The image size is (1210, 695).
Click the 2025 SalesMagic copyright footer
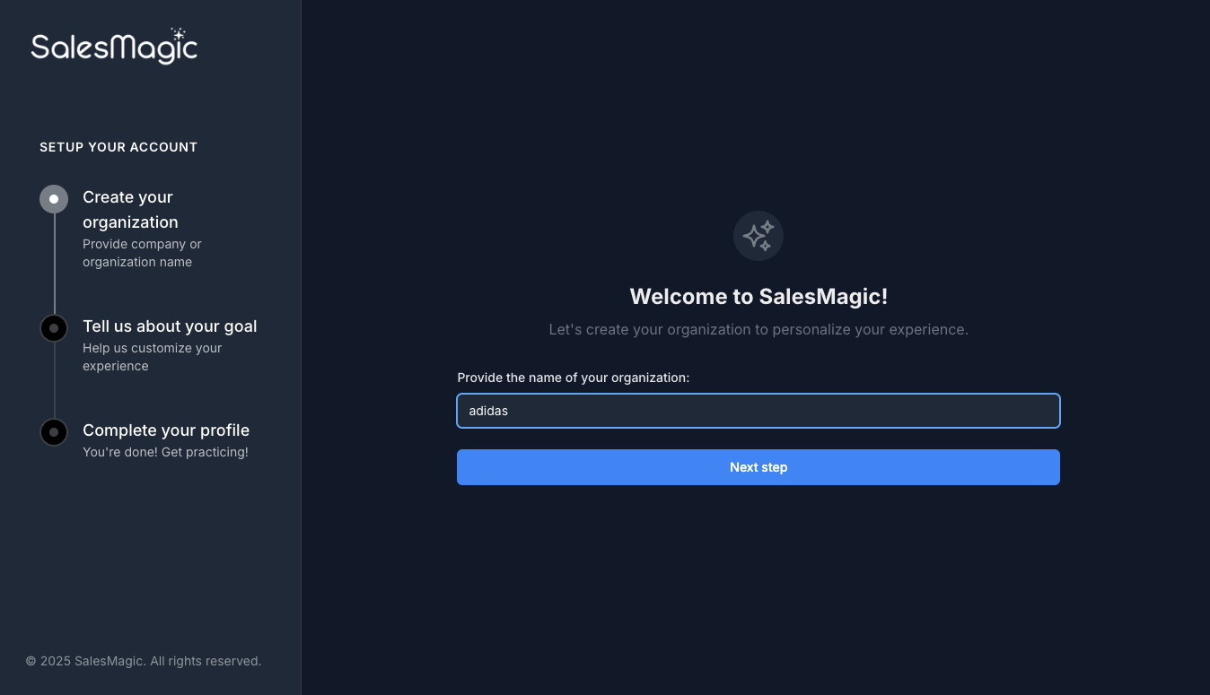click(144, 661)
